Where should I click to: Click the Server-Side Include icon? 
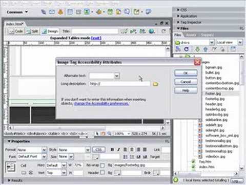118,12
